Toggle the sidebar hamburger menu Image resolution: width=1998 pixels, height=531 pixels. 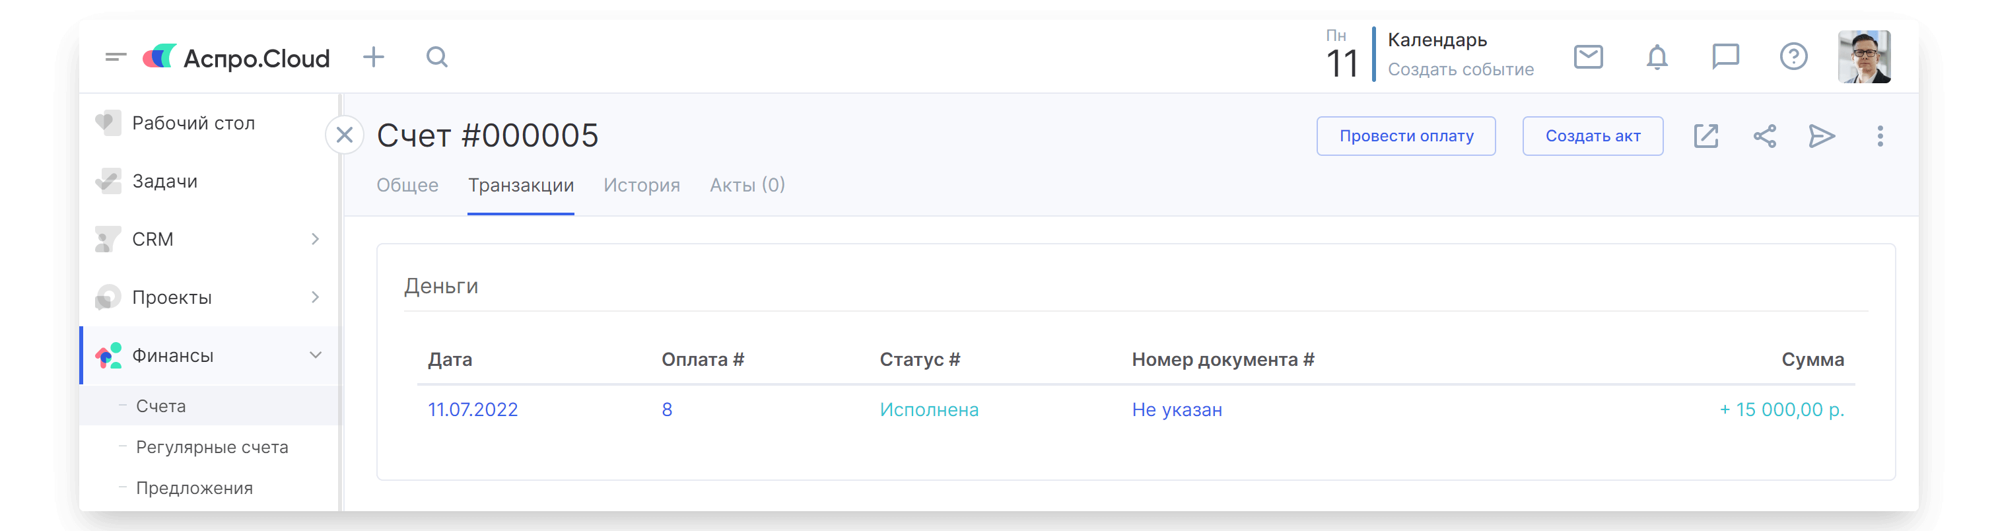tap(116, 57)
